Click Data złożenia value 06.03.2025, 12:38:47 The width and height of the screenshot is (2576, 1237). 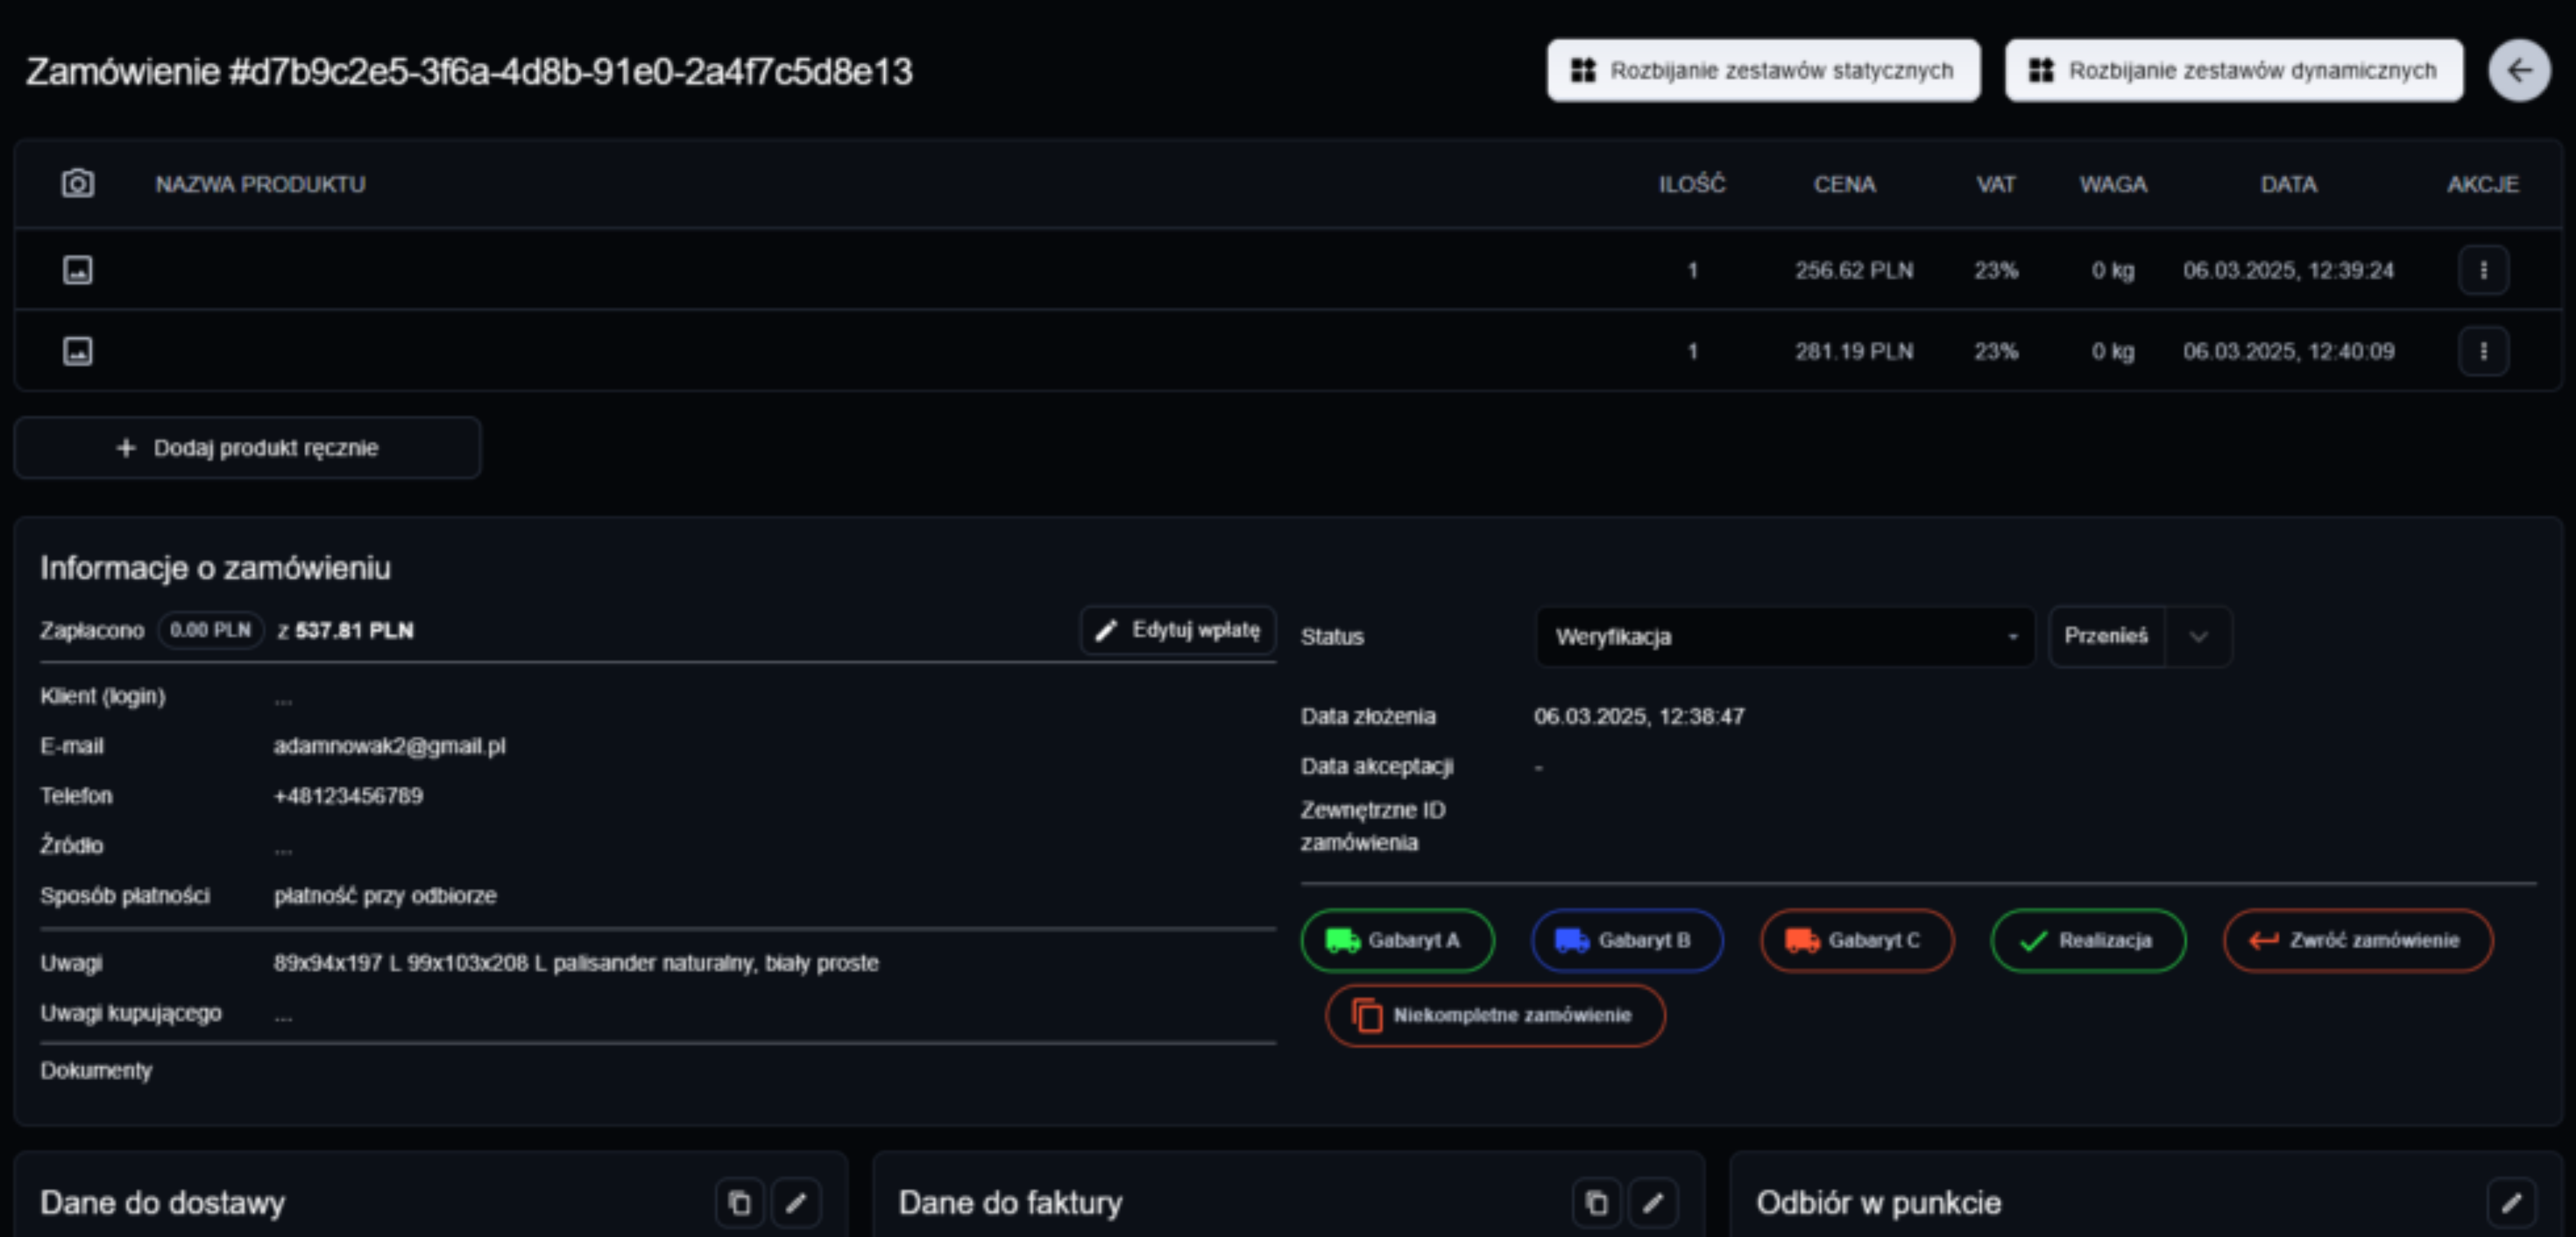click(1639, 716)
